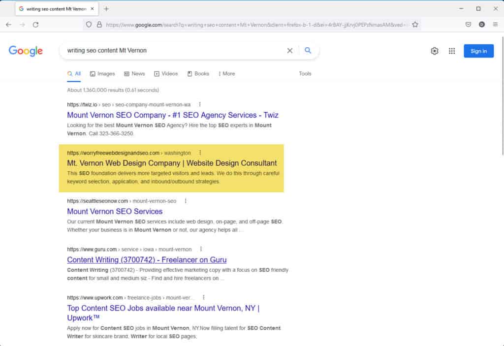Image resolution: width=504 pixels, height=346 pixels.
Task: Switch to the Images tab
Action: coord(102,74)
